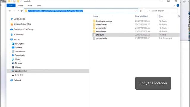
Task: Click the Search english box
Action: [161, 11]
